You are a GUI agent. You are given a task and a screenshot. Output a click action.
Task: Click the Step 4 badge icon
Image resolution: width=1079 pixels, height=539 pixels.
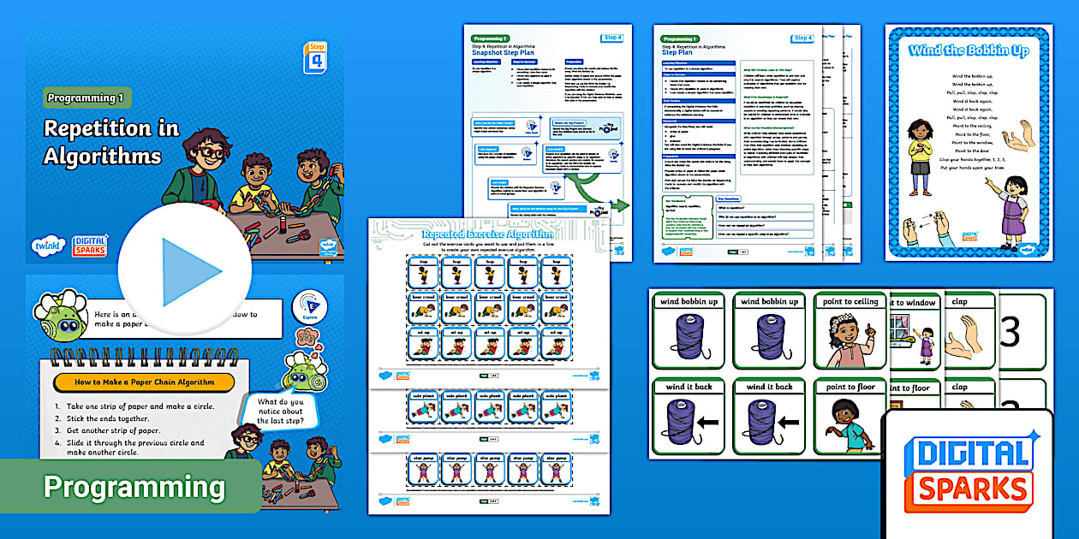pos(315,57)
